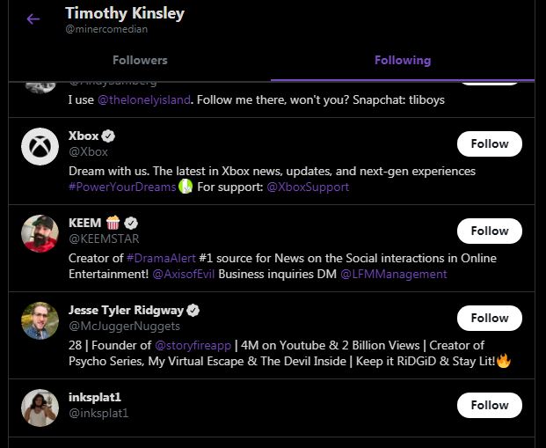Click the @LFMManagement mention link
The width and height of the screenshot is (546, 448).
(x=394, y=274)
